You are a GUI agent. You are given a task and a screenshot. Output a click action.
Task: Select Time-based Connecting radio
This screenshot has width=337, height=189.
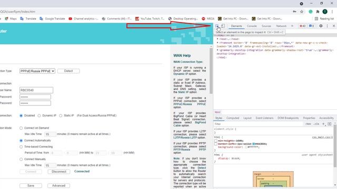click(x=21, y=147)
